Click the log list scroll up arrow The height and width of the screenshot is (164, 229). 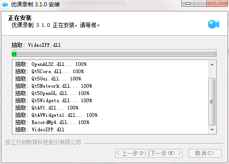(212, 65)
